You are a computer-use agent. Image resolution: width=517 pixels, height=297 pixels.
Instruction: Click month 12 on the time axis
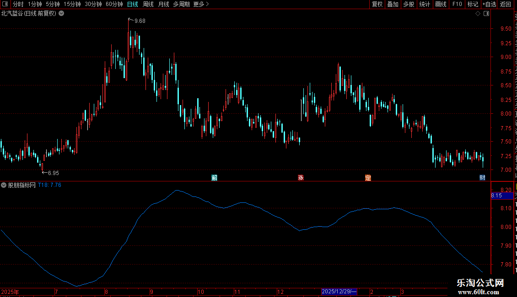tap(280, 292)
